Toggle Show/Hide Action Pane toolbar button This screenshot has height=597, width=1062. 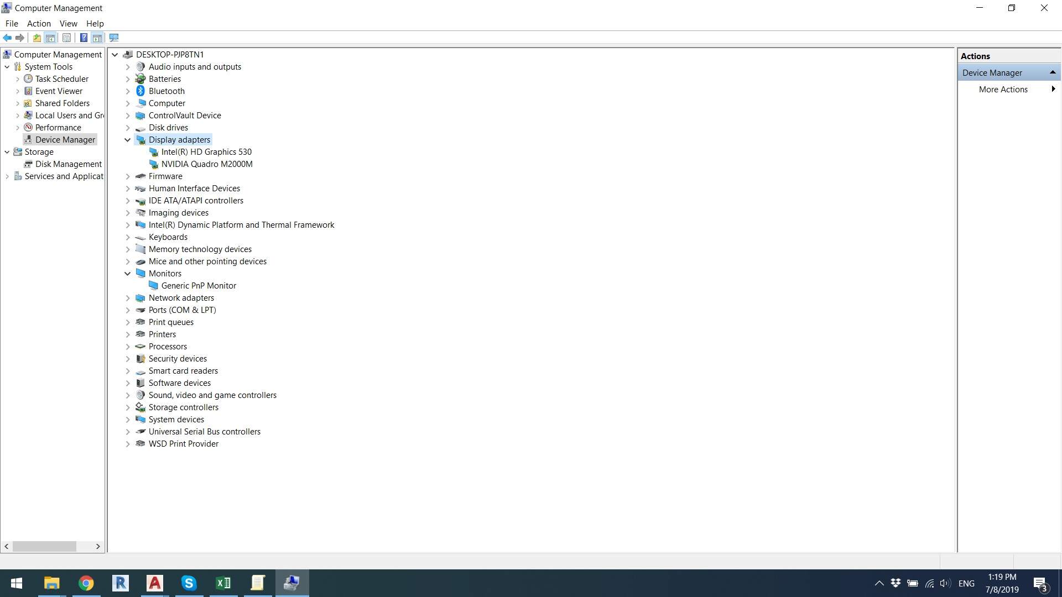97,38
